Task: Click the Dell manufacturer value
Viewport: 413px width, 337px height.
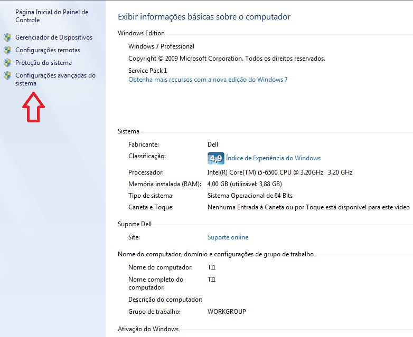Action: tap(212, 145)
